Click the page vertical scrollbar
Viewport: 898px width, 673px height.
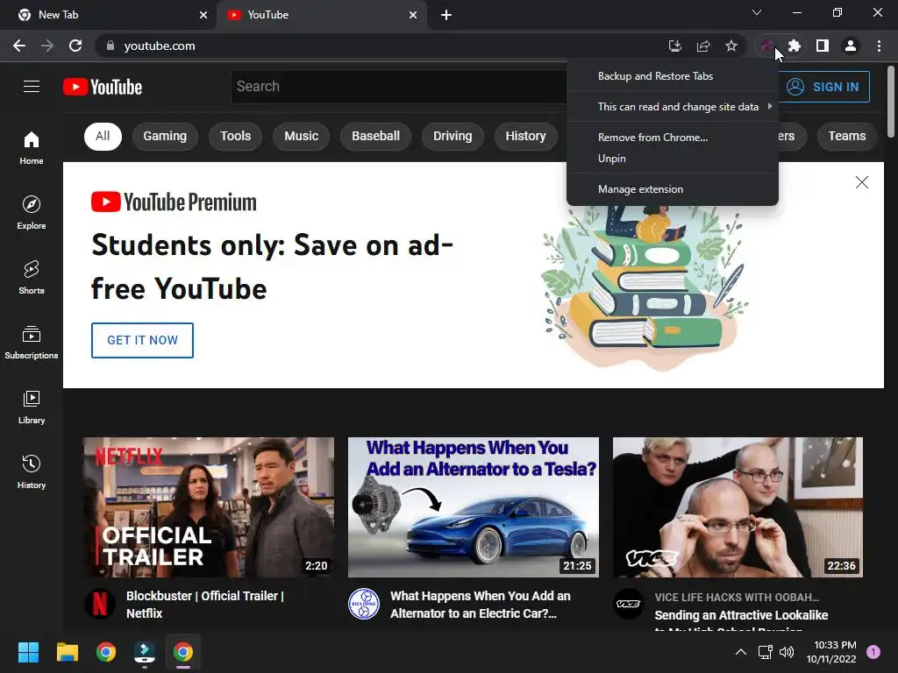[891, 103]
